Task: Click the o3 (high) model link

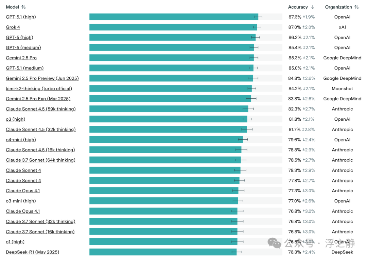Action: (x=15, y=119)
